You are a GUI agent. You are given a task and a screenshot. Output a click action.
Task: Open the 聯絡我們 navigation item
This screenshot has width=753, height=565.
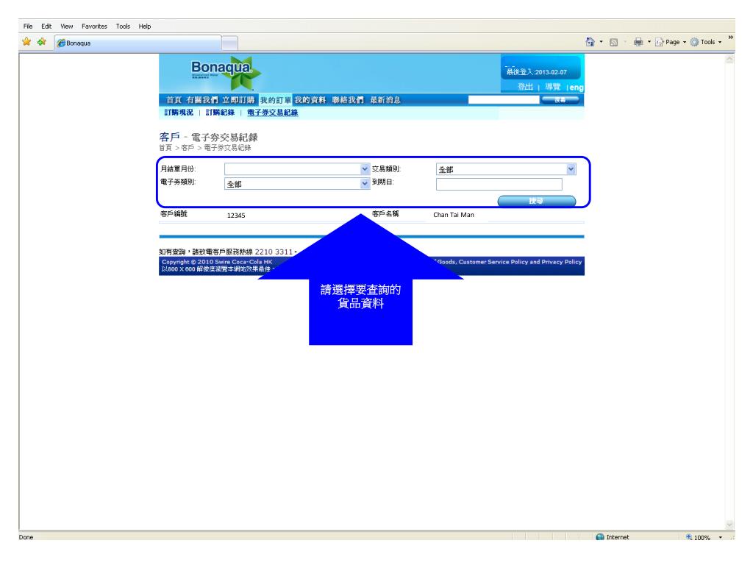348,100
